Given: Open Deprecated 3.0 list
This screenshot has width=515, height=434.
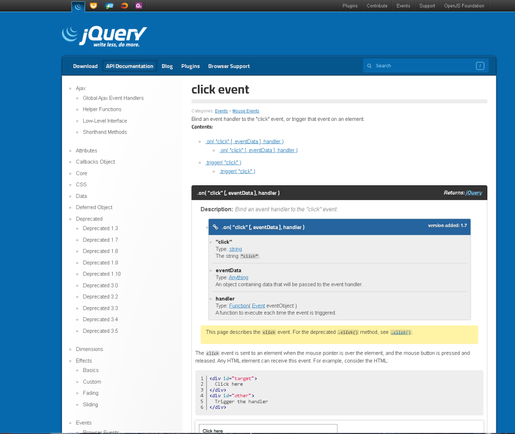Looking at the screenshot, I should (x=100, y=285).
